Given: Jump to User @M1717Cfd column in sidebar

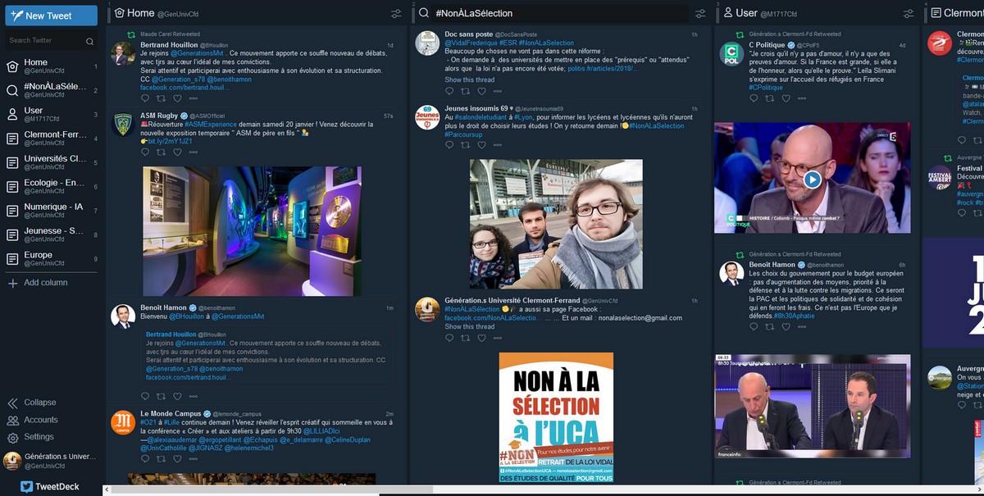Looking at the screenshot, I should (51, 114).
